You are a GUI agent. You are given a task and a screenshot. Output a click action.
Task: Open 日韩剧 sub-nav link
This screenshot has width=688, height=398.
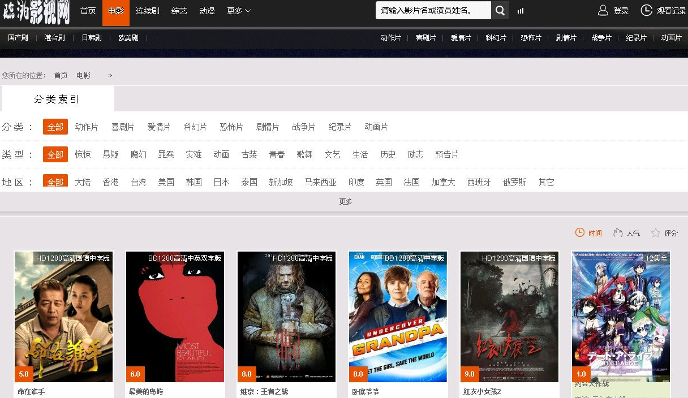pyautogui.click(x=92, y=38)
